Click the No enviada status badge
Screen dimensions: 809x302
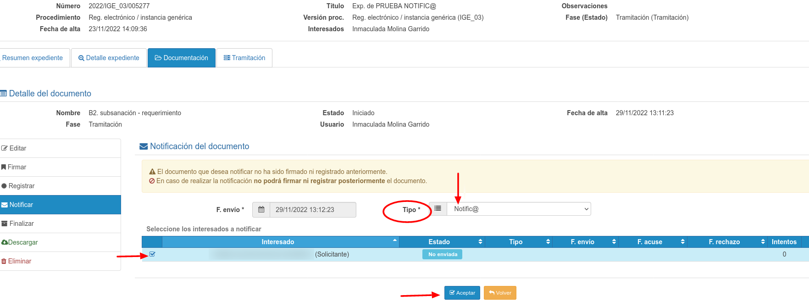[442, 254]
